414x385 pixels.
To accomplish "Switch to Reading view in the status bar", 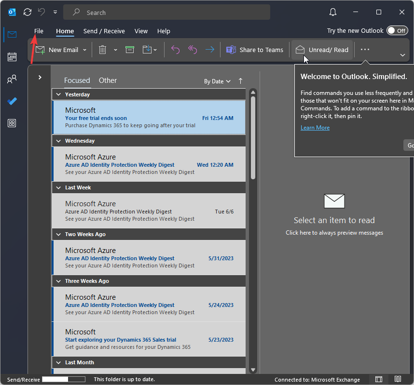I will (x=398, y=379).
